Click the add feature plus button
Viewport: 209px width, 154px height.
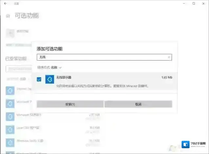tap(10, 33)
